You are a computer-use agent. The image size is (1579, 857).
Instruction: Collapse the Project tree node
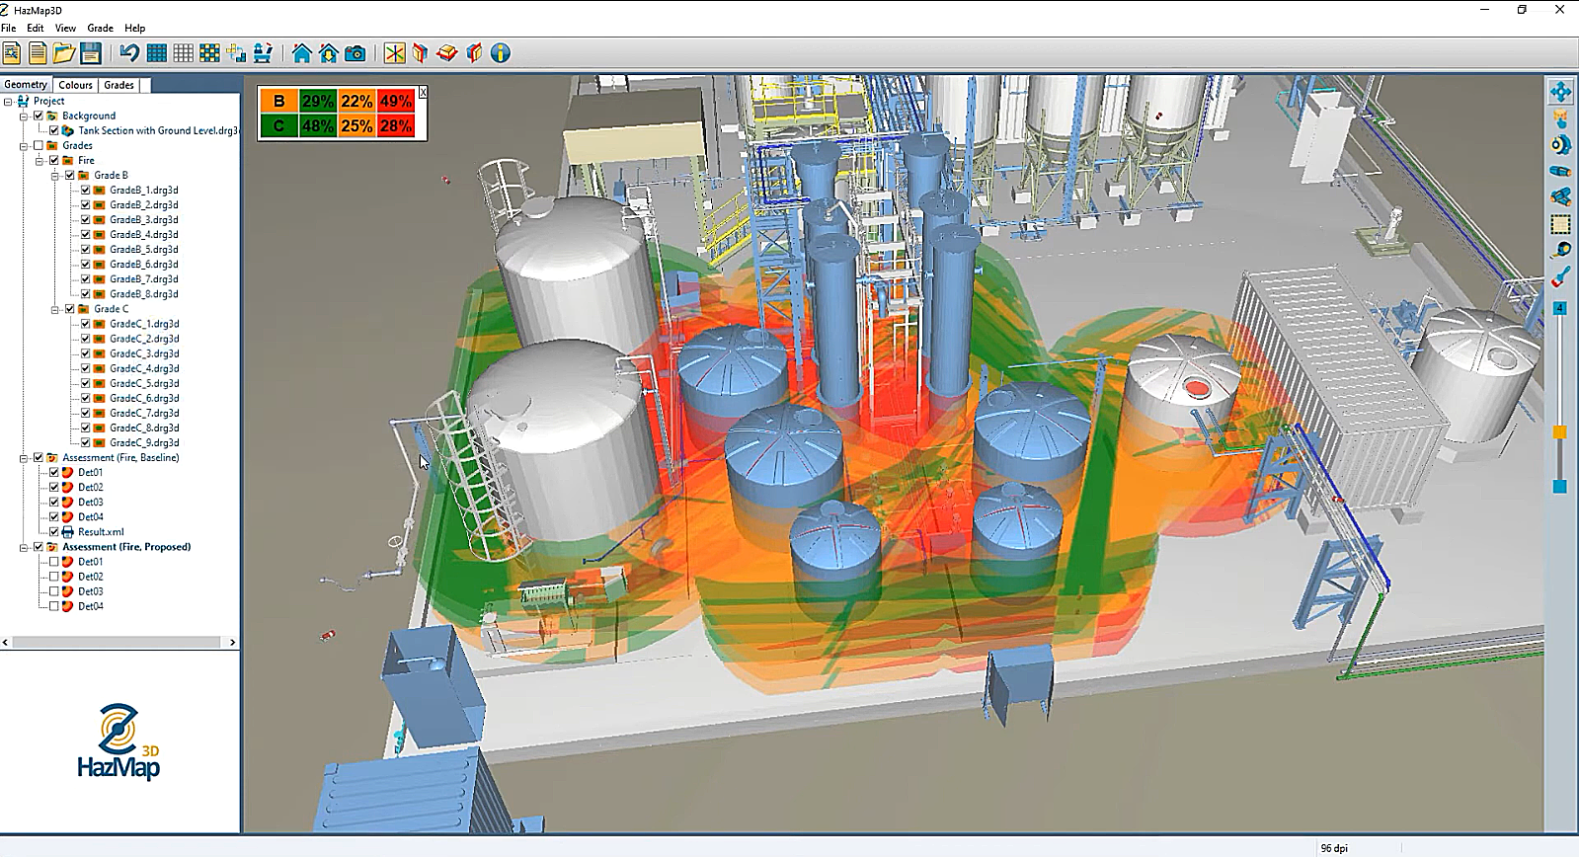click(8, 101)
